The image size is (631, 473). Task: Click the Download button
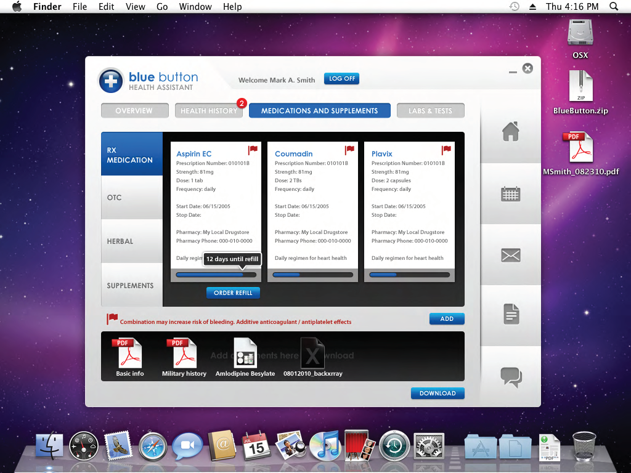438,393
